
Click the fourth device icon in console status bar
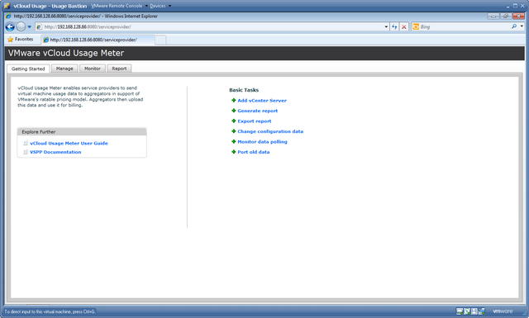[481, 311]
